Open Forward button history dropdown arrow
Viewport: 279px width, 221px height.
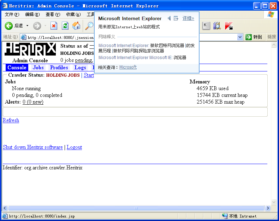pyautogui.click(x=45, y=26)
